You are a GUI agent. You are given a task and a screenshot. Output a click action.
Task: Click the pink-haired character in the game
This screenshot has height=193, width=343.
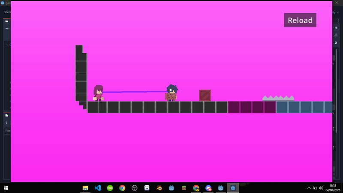(98, 93)
